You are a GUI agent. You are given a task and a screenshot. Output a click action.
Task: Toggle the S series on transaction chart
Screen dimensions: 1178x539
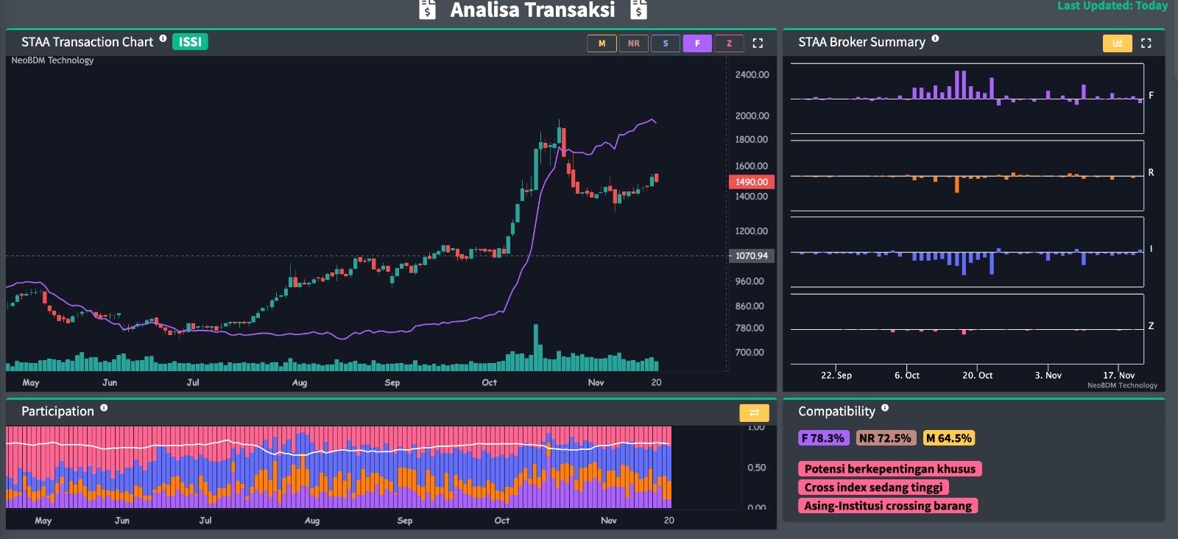tap(666, 43)
